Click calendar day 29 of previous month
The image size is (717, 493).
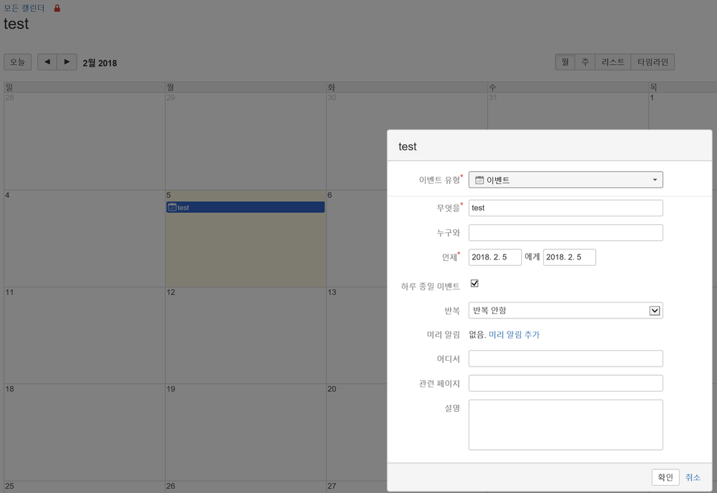pyautogui.click(x=245, y=141)
